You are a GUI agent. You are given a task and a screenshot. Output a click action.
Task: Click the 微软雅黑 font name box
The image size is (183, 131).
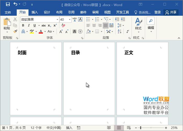38,20
